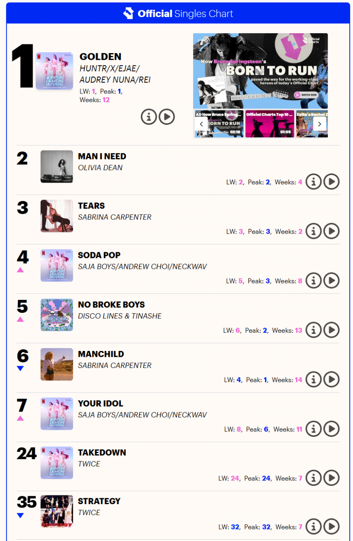Open info for Golden track
The width and height of the screenshot is (353, 541).
point(149,117)
